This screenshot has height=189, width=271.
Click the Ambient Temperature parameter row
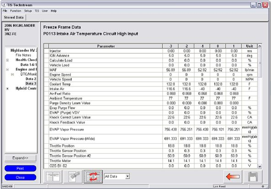151,99
